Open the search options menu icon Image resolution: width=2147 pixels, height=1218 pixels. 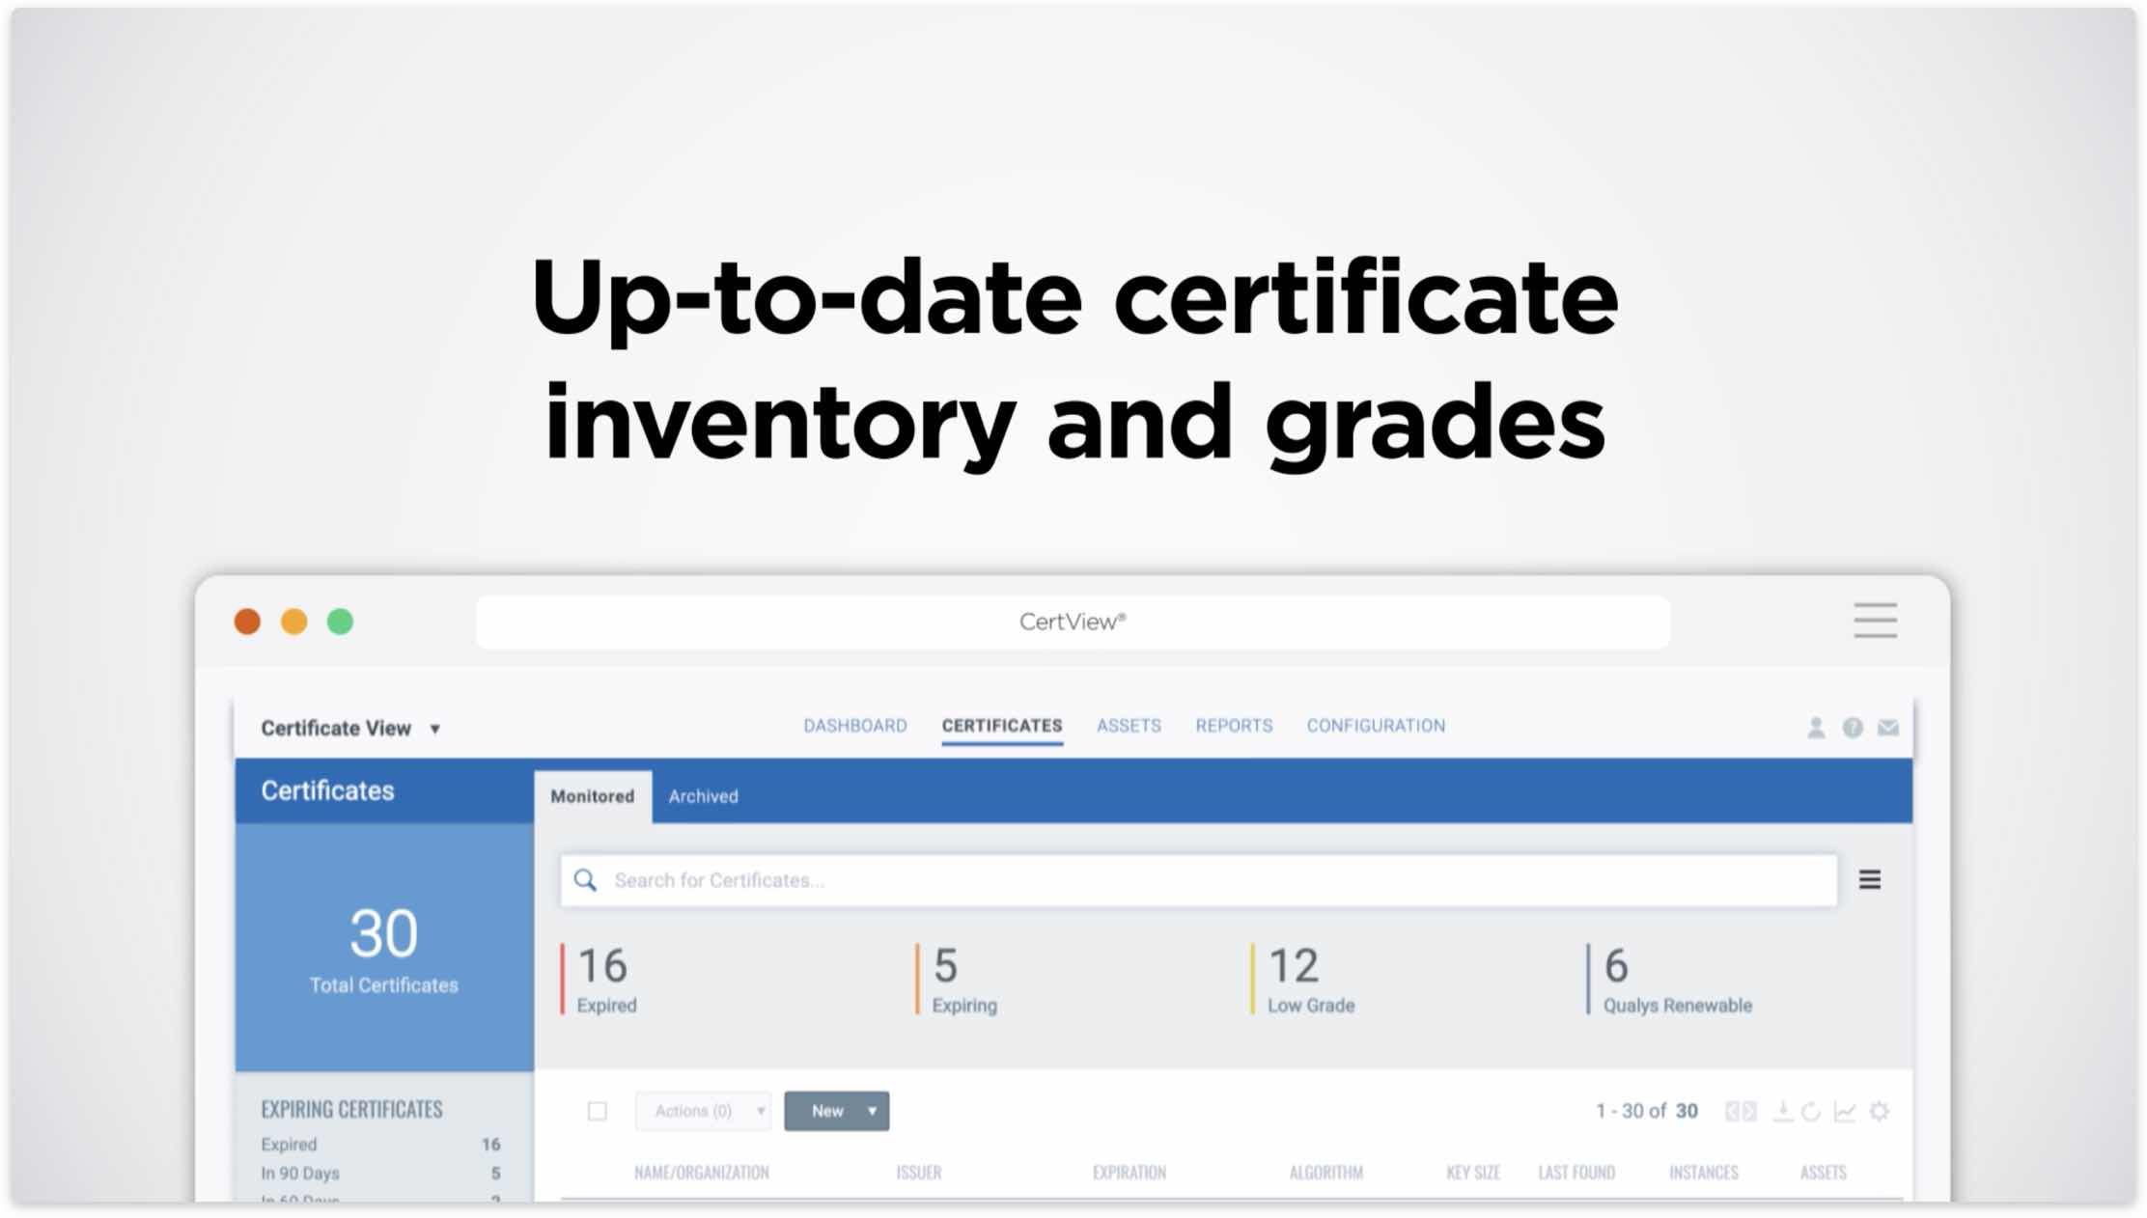coord(1870,879)
